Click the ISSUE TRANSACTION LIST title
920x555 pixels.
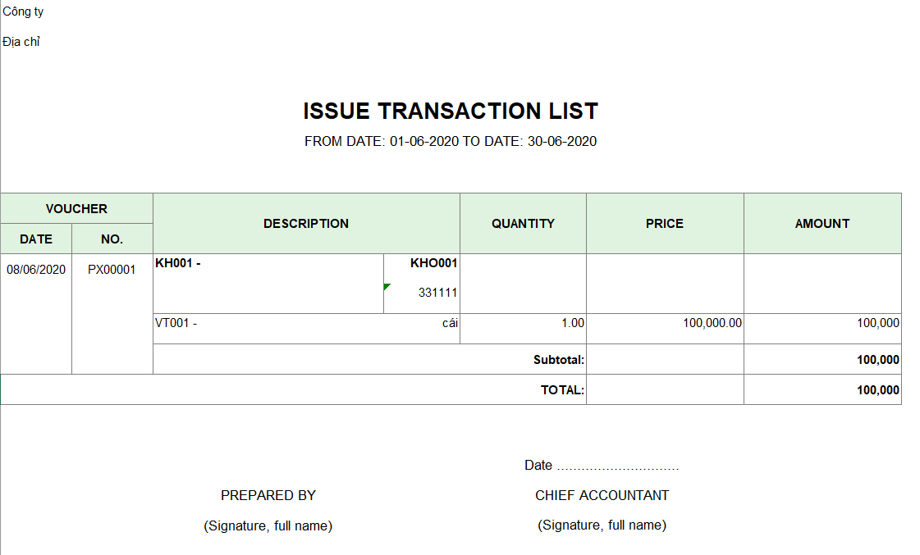click(x=451, y=111)
